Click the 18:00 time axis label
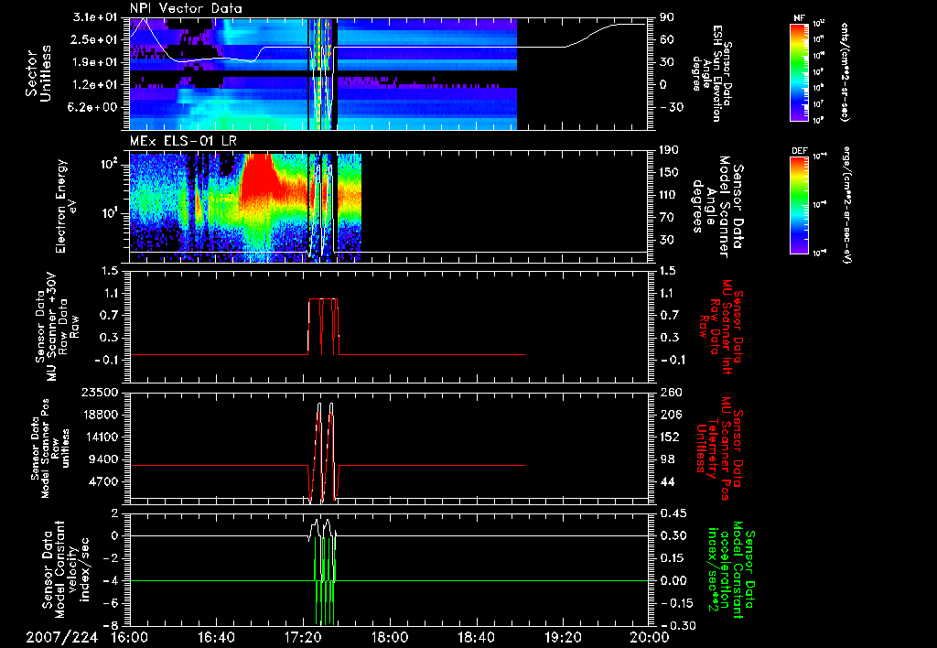Viewport: 937px width, 648px height. [x=390, y=637]
